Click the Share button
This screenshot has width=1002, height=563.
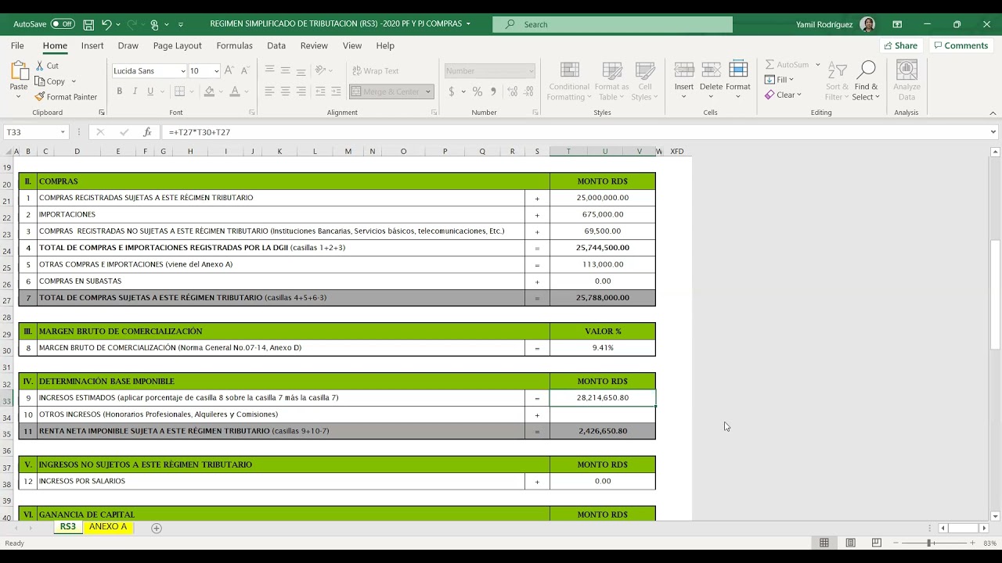pos(900,45)
